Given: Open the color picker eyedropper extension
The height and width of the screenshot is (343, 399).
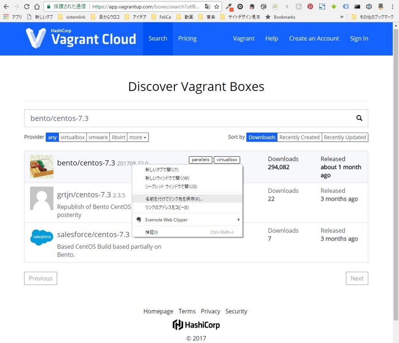Looking at the screenshot, I should pyautogui.click(x=229, y=7).
